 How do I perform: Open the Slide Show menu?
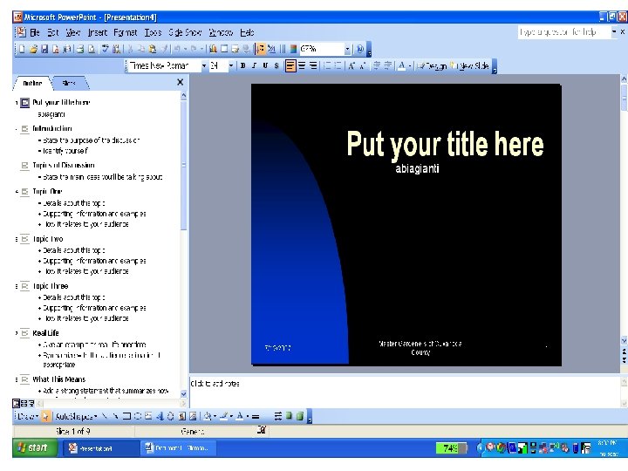(185, 32)
